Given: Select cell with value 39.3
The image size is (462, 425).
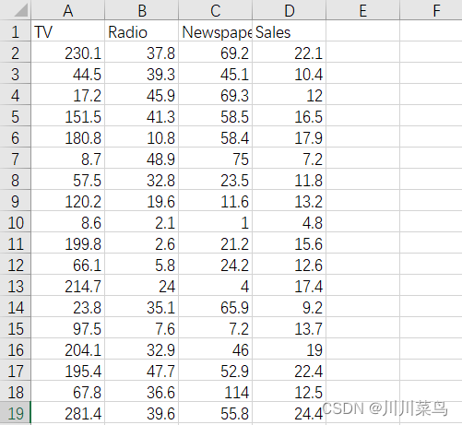Looking at the screenshot, I should 142,74.
